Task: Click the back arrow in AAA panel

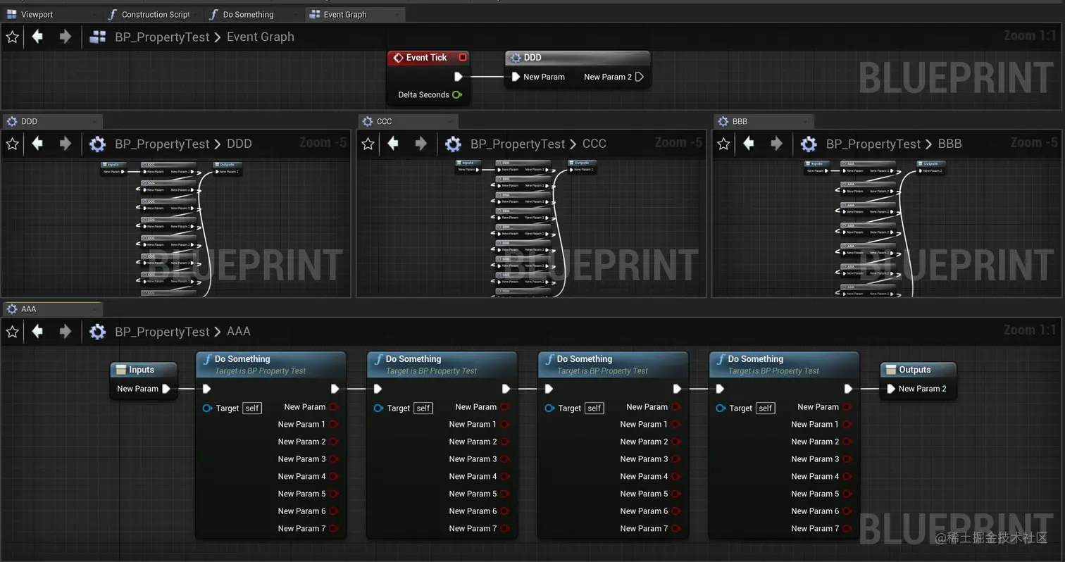Action: (37, 331)
